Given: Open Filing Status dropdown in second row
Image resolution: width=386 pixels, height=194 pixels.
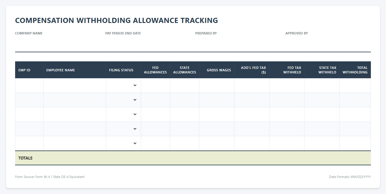Looking at the screenshot, I should click(123, 100).
